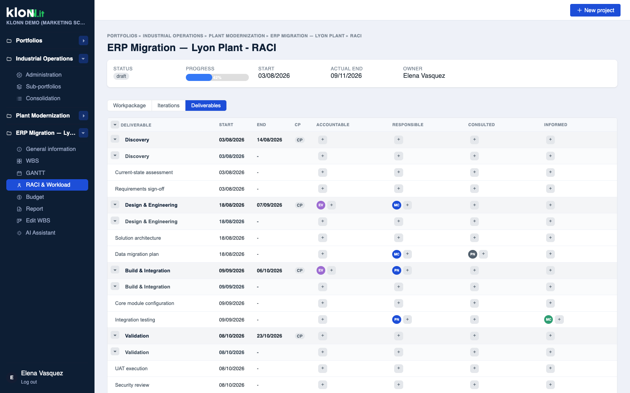Toggle CP badge on bold Validation row
Screen dimensions: 630x393
[x=300, y=336]
